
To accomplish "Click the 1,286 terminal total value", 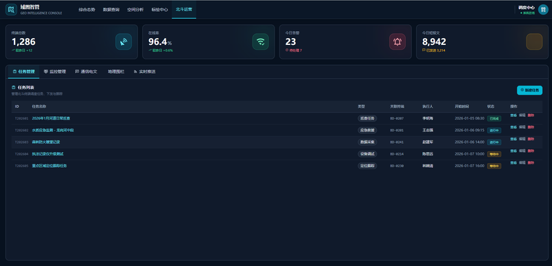I will point(23,42).
